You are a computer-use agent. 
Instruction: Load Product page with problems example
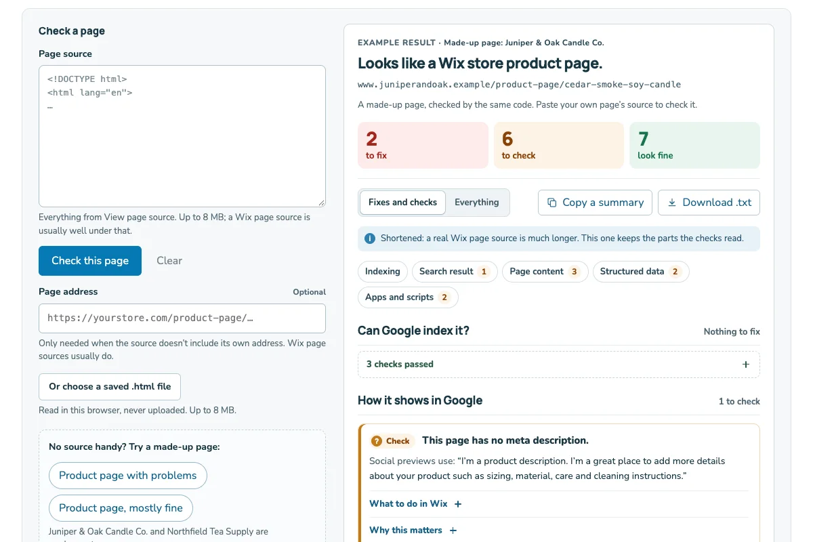click(128, 476)
